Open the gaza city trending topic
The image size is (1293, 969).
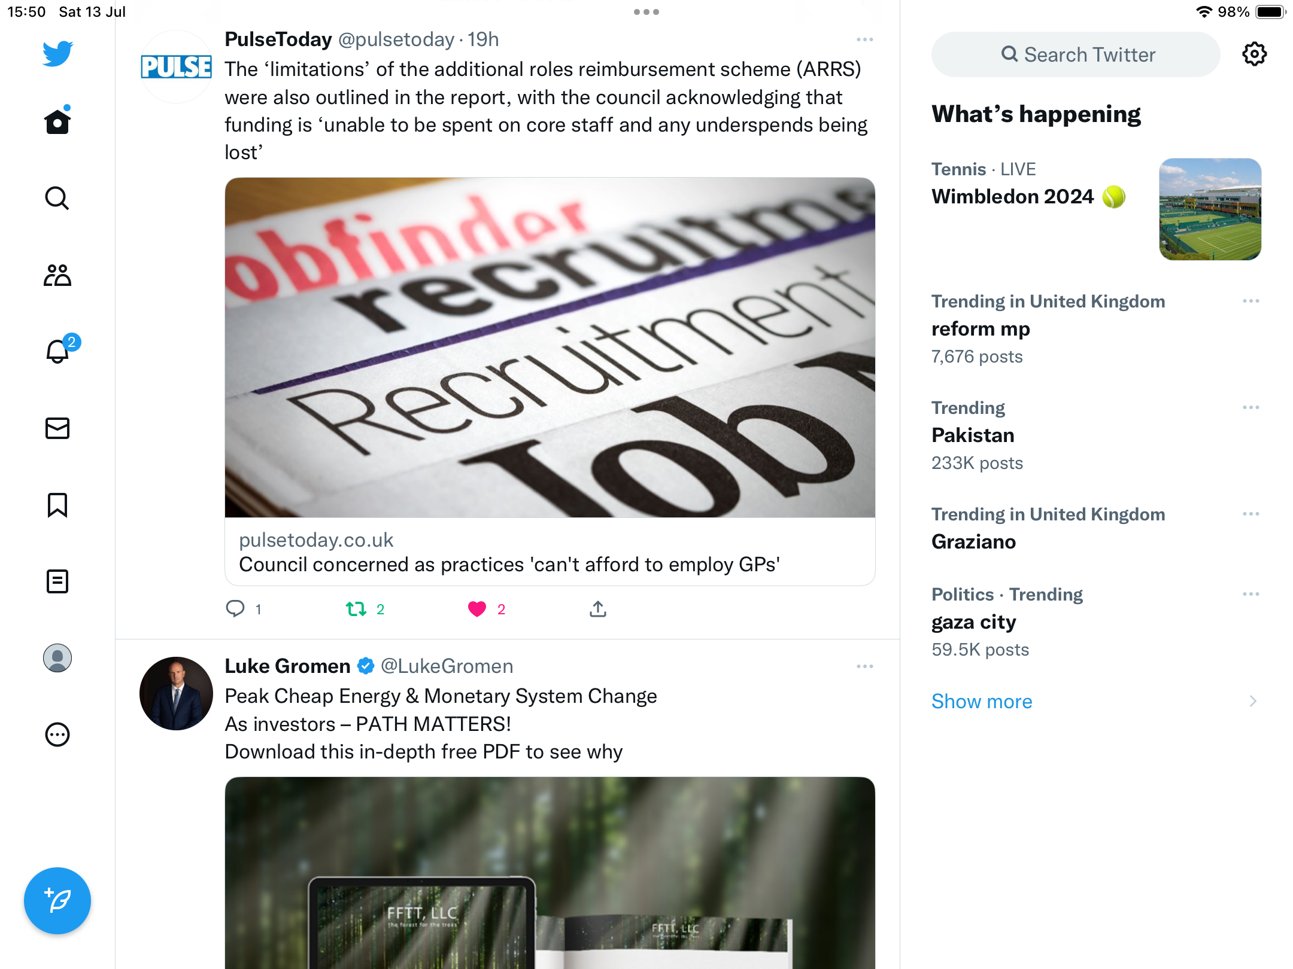click(x=973, y=622)
